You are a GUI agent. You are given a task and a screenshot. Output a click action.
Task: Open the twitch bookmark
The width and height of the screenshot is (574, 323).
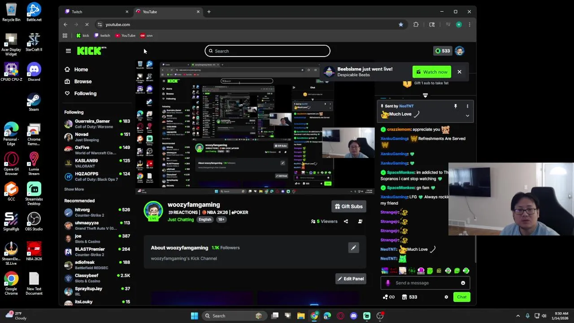(x=102, y=35)
